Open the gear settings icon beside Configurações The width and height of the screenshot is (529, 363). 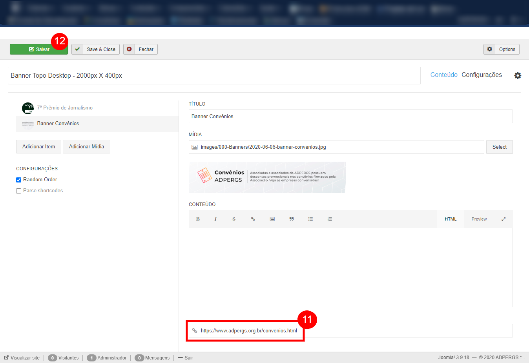pyautogui.click(x=518, y=75)
